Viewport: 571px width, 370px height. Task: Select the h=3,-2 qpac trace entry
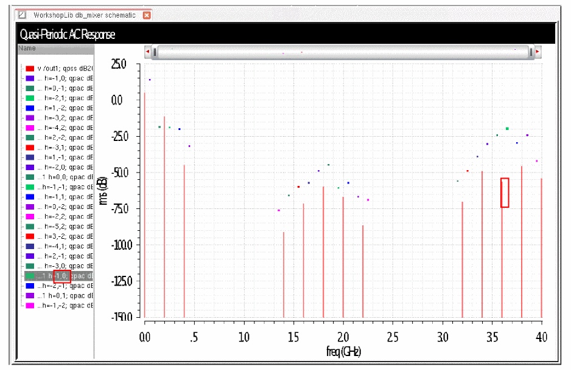59,236
